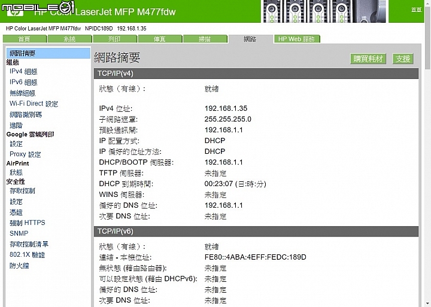Open Proxy 設定 page
431x307 pixels.
[x=25, y=154]
